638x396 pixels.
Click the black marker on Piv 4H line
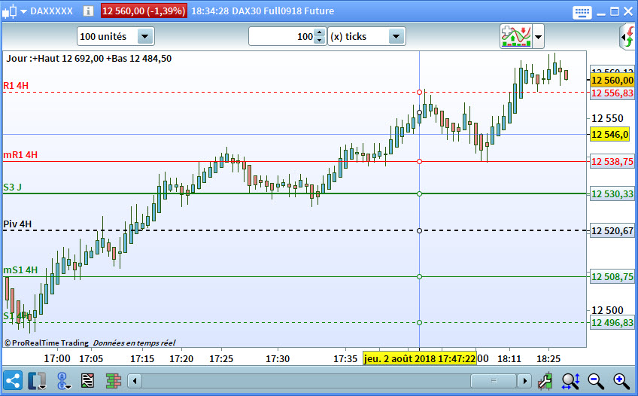click(420, 231)
